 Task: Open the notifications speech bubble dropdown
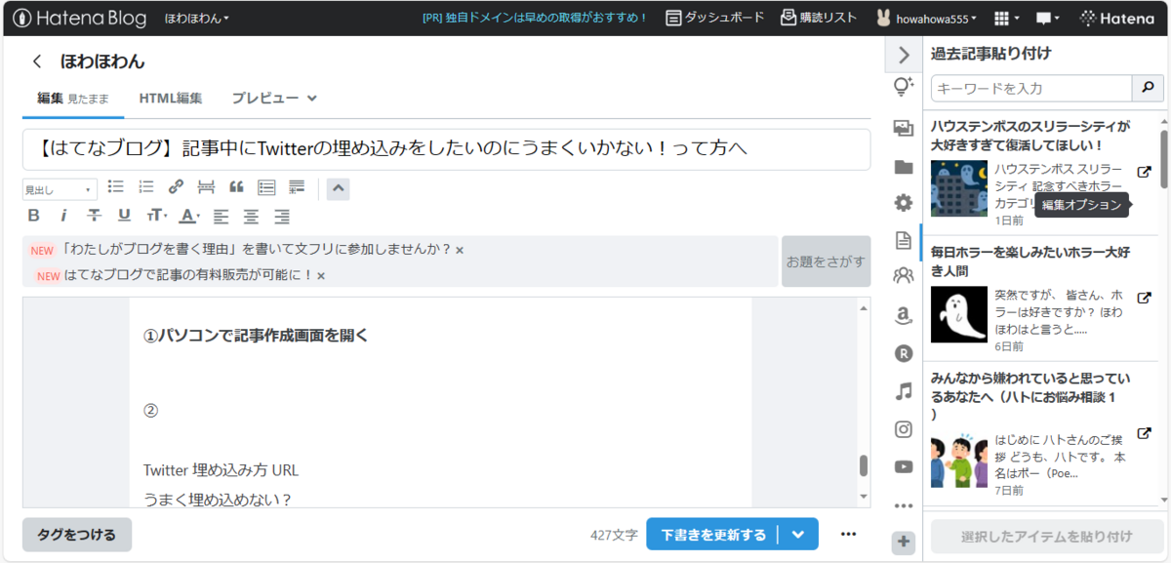[x=1048, y=18]
